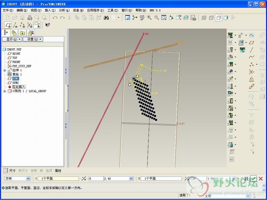Toggle datum planes display
This screenshot has width=267, height=200.
(x=8, y=25)
